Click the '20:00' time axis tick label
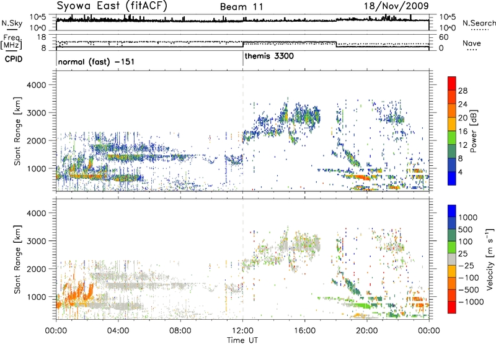Image resolution: width=496 pixels, height=344 pixels. click(x=367, y=331)
